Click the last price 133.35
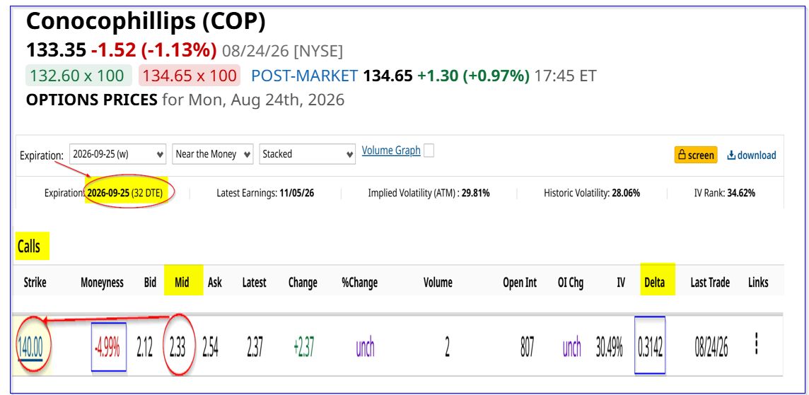This screenshot has height=395, width=809. [x=57, y=51]
